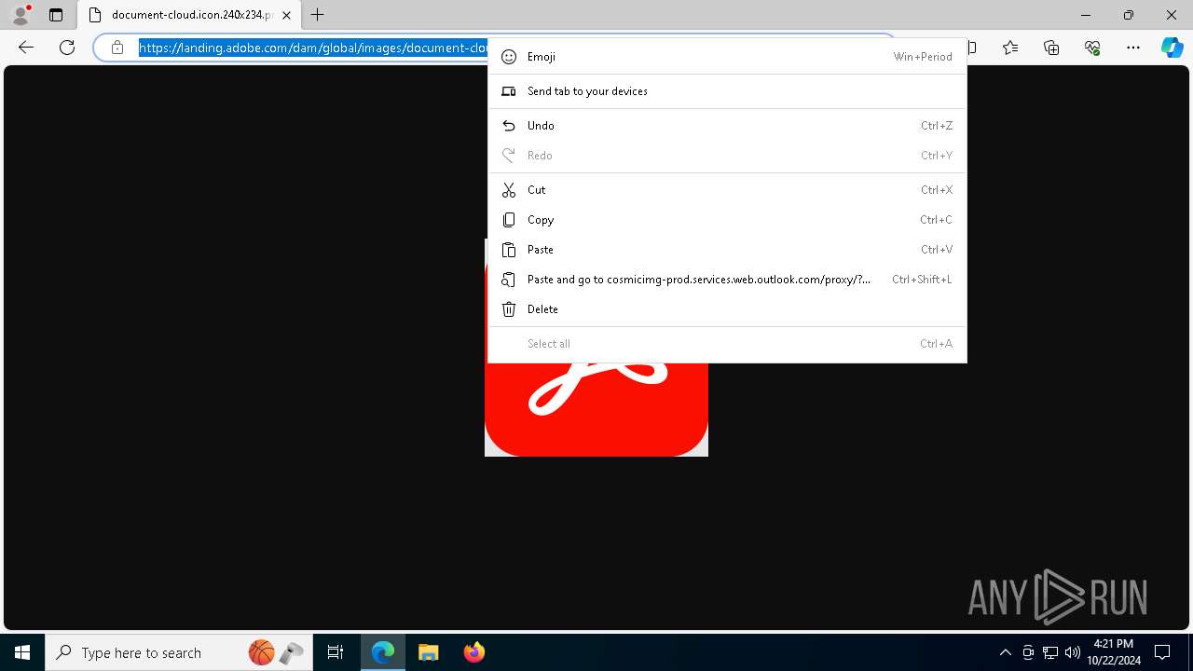Screen dimensions: 1193x671
Task: Click the document-cloud.icon.240x234 tab title
Action: 192,15
